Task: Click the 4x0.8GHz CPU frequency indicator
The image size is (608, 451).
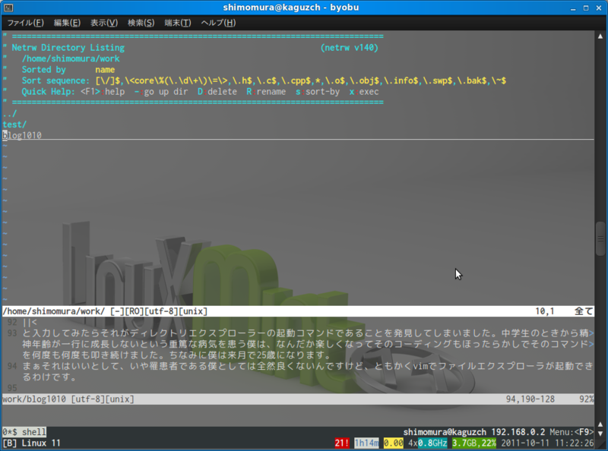Action: coord(428,443)
